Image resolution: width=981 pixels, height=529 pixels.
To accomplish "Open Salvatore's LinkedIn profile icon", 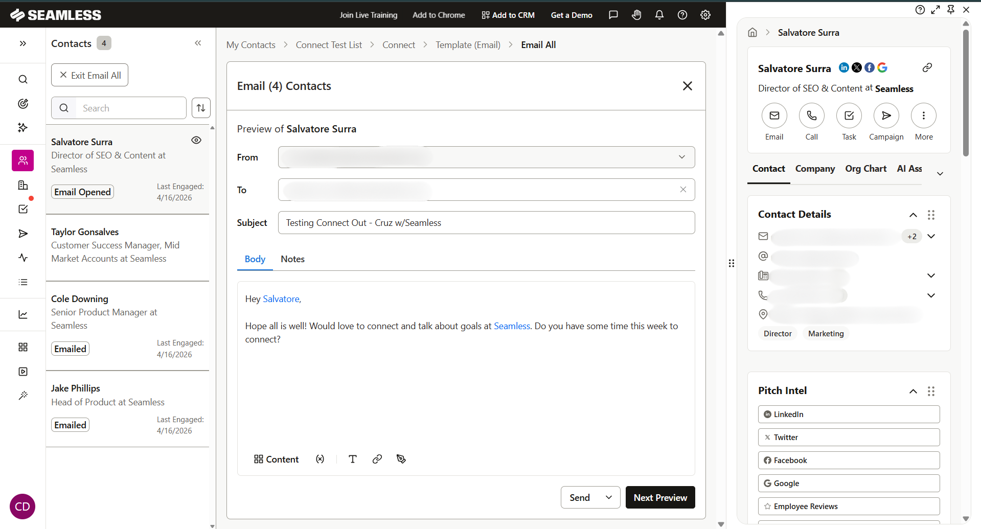I will pos(844,67).
